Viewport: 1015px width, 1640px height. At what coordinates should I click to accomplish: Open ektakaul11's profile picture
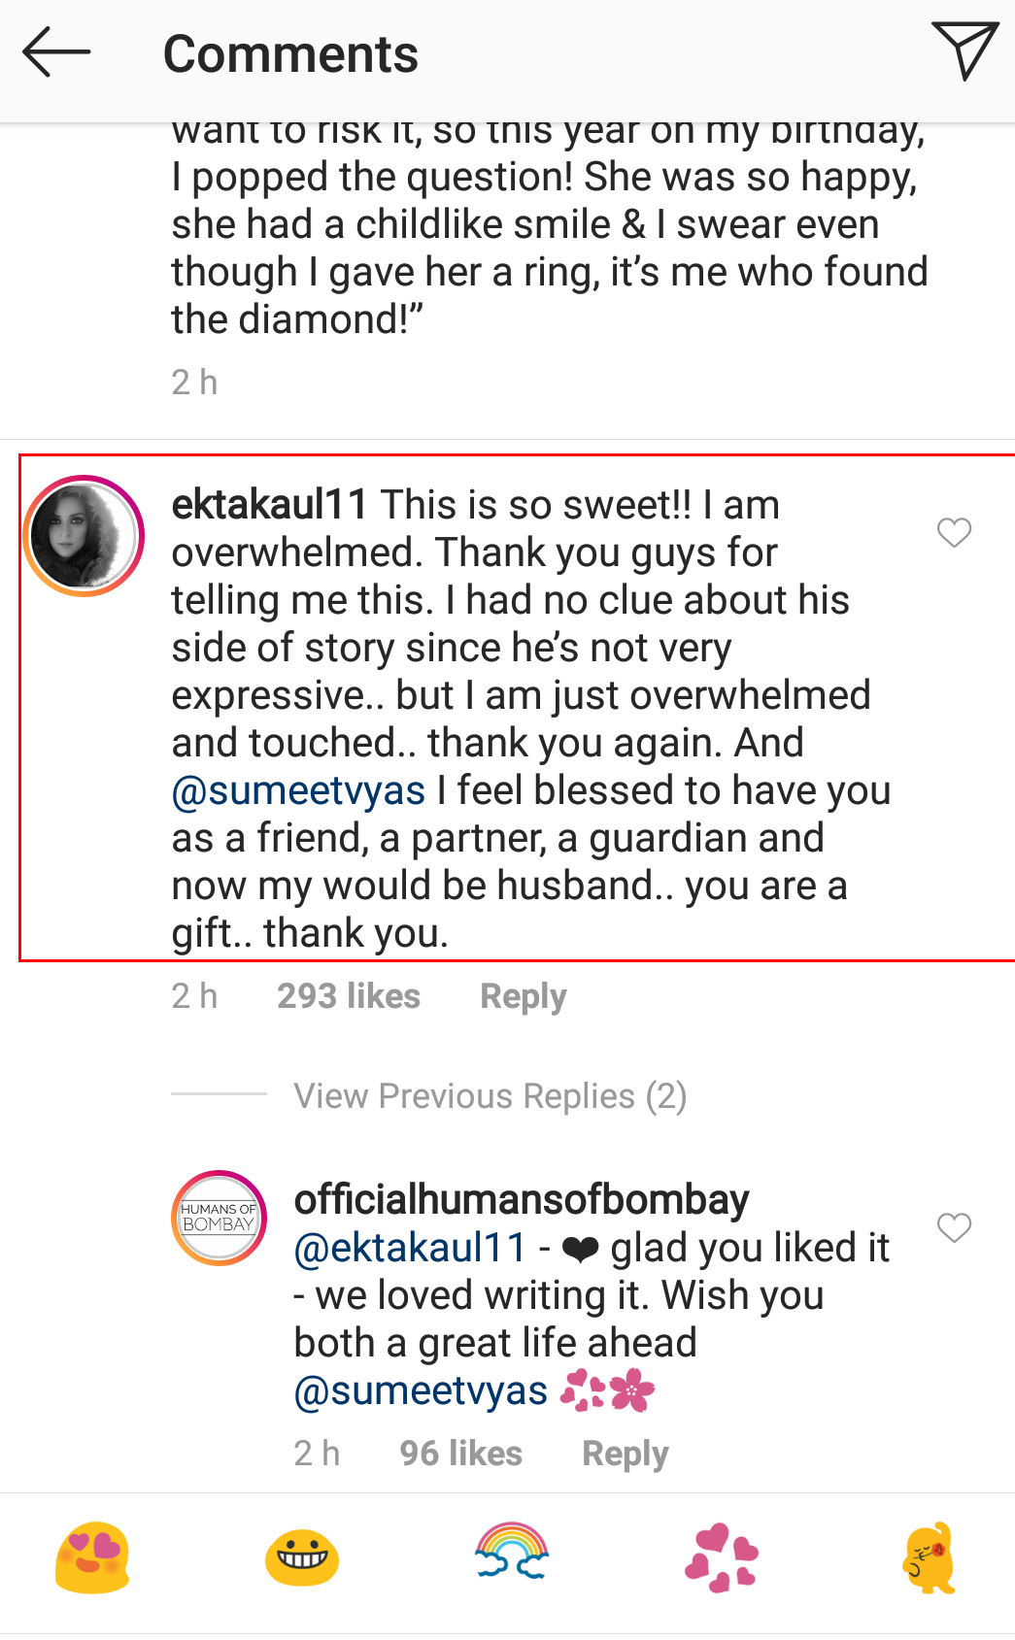[83, 532]
